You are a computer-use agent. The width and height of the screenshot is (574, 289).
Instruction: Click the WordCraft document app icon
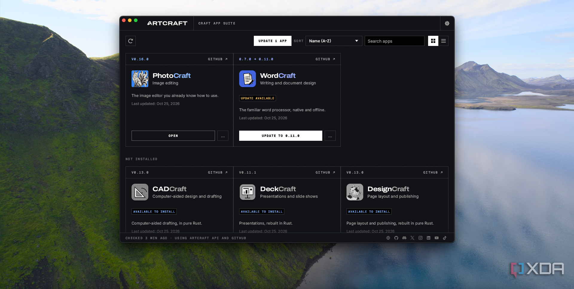click(x=248, y=79)
